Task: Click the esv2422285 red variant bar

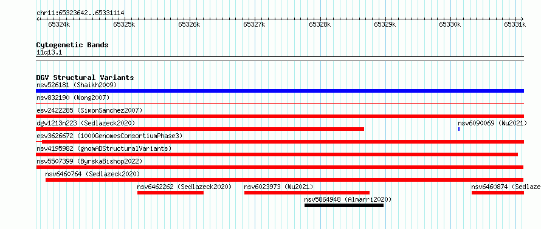Action: click(x=280, y=116)
